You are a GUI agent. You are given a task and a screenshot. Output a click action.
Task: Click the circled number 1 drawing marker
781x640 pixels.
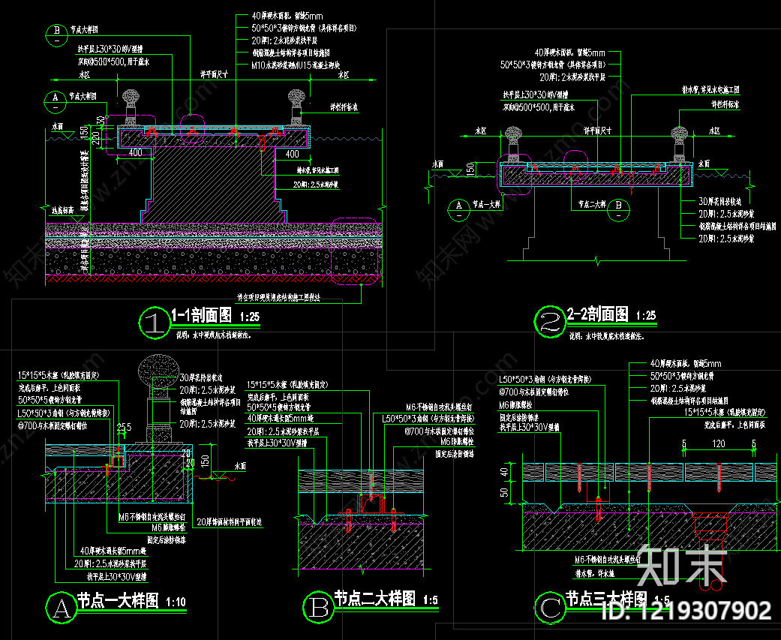point(155,323)
